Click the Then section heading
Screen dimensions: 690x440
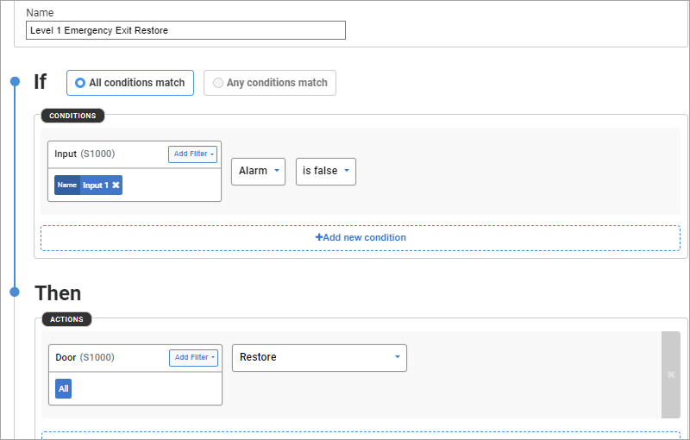click(58, 292)
